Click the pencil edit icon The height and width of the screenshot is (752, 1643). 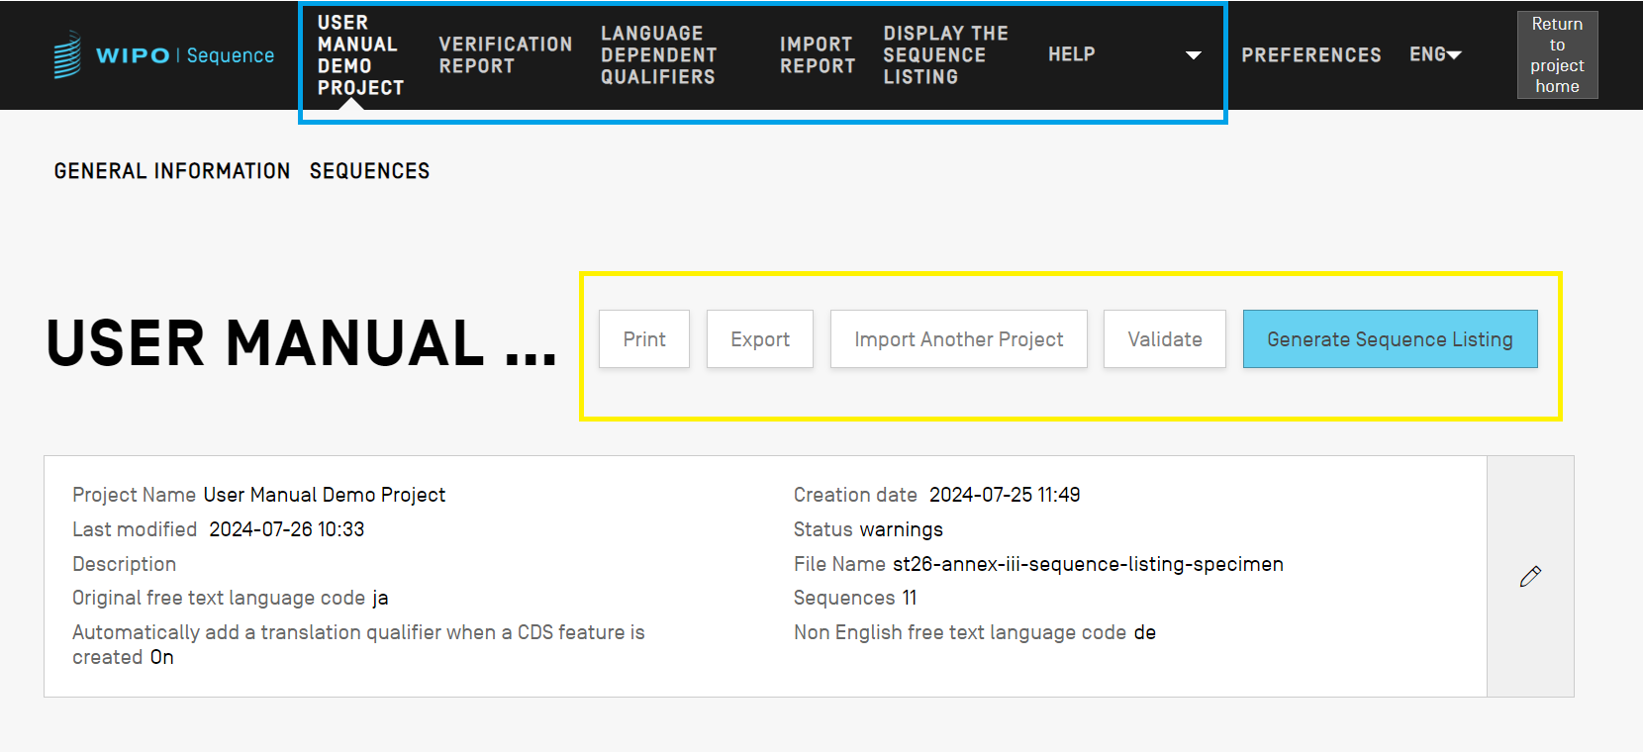1530,576
